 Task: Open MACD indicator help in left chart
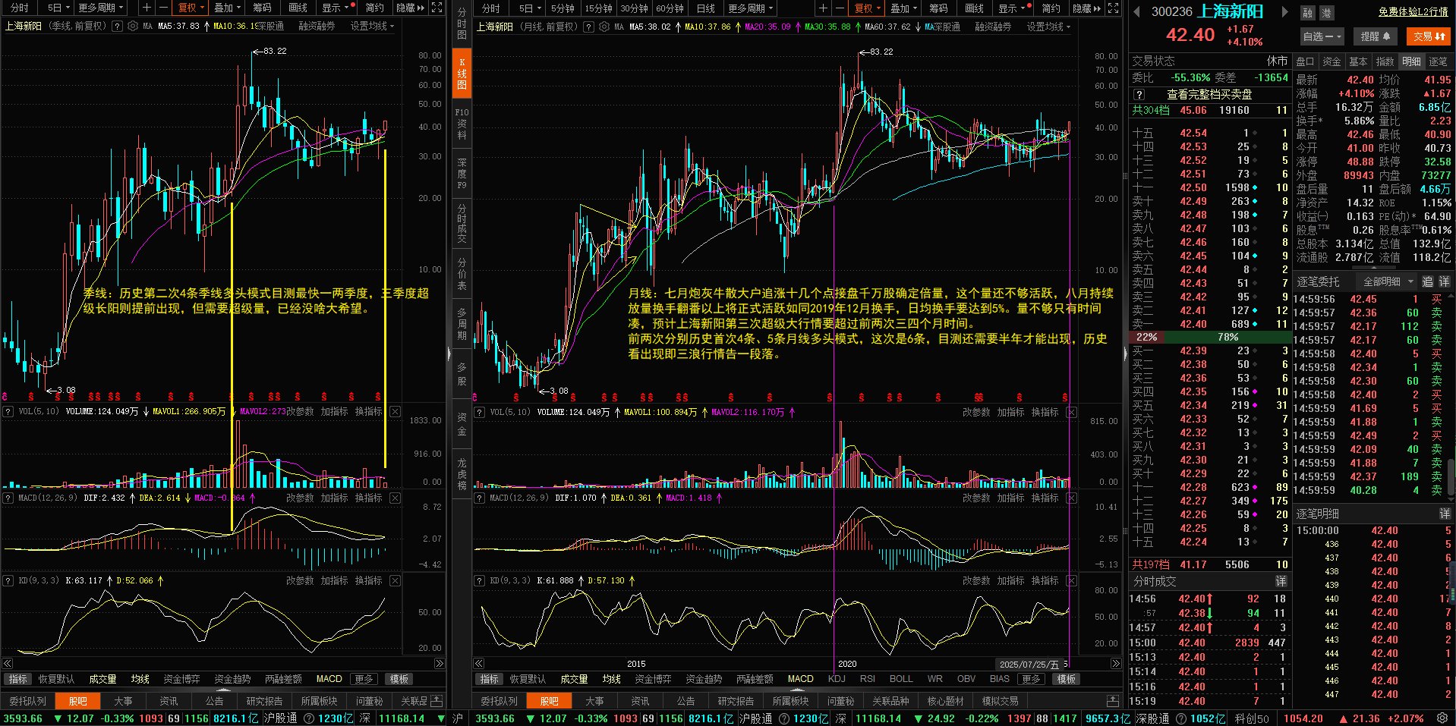click(x=8, y=498)
